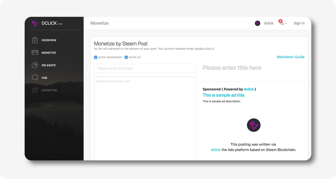
Task: Click the 'Monetize' page title in top bar
Action: click(99, 23)
